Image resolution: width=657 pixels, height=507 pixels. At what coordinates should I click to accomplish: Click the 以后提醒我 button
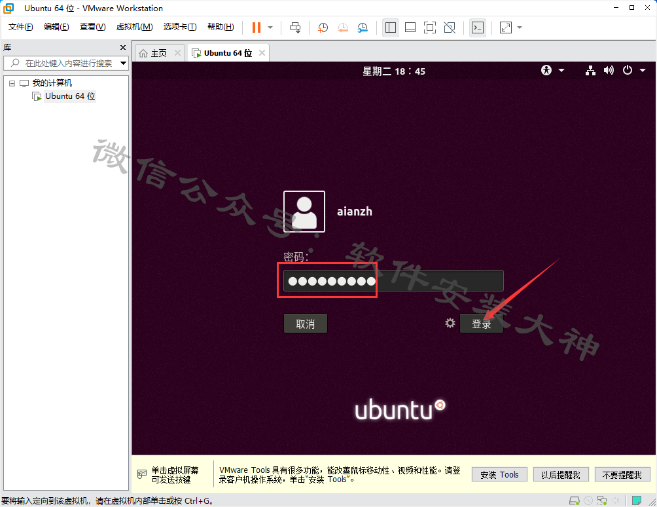(561, 475)
